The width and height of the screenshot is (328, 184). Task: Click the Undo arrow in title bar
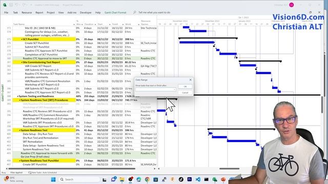(17, 5)
